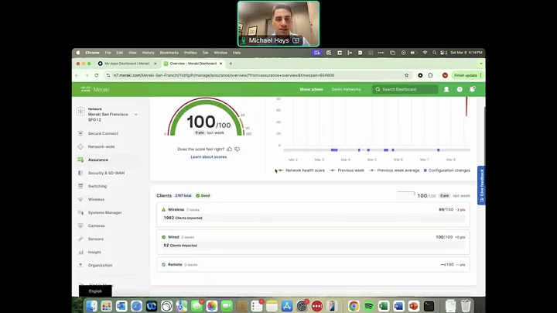Open the Bookmarks menu

[x=169, y=53]
